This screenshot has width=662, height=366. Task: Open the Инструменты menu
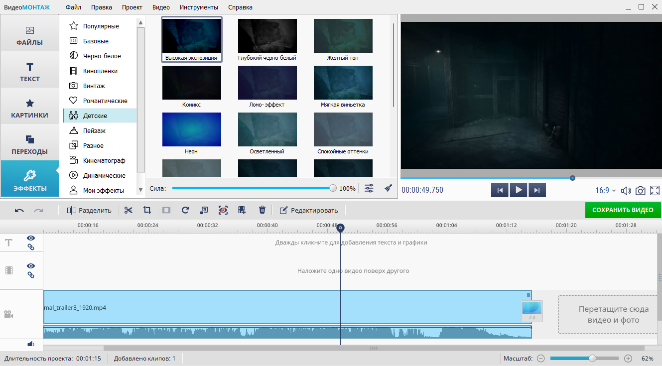199,7
